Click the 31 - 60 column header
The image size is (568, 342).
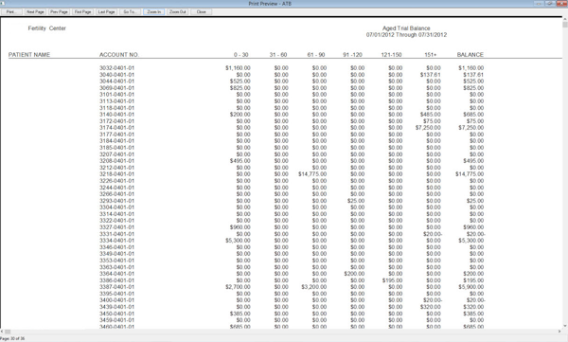pyautogui.click(x=278, y=55)
